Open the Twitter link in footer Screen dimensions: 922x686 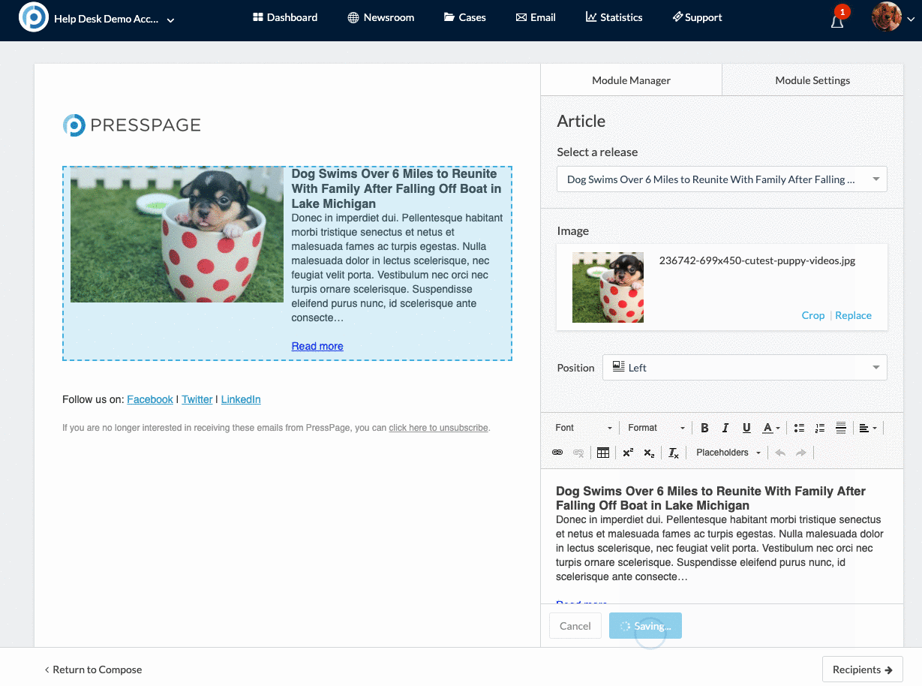pos(197,399)
